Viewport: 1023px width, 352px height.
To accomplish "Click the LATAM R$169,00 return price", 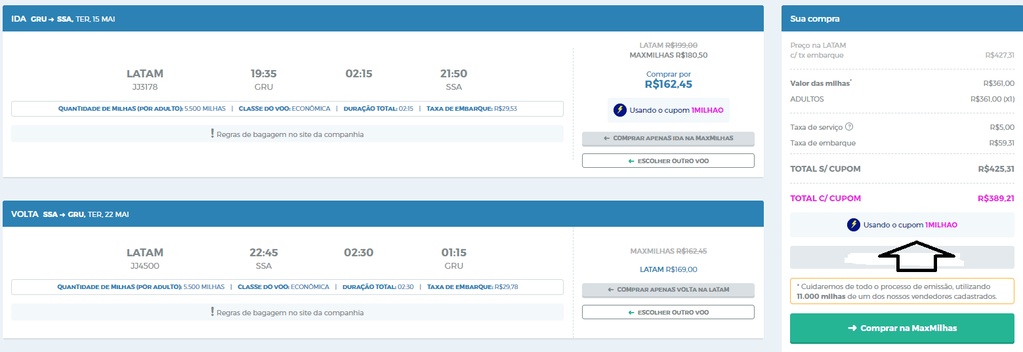I will tap(668, 269).
